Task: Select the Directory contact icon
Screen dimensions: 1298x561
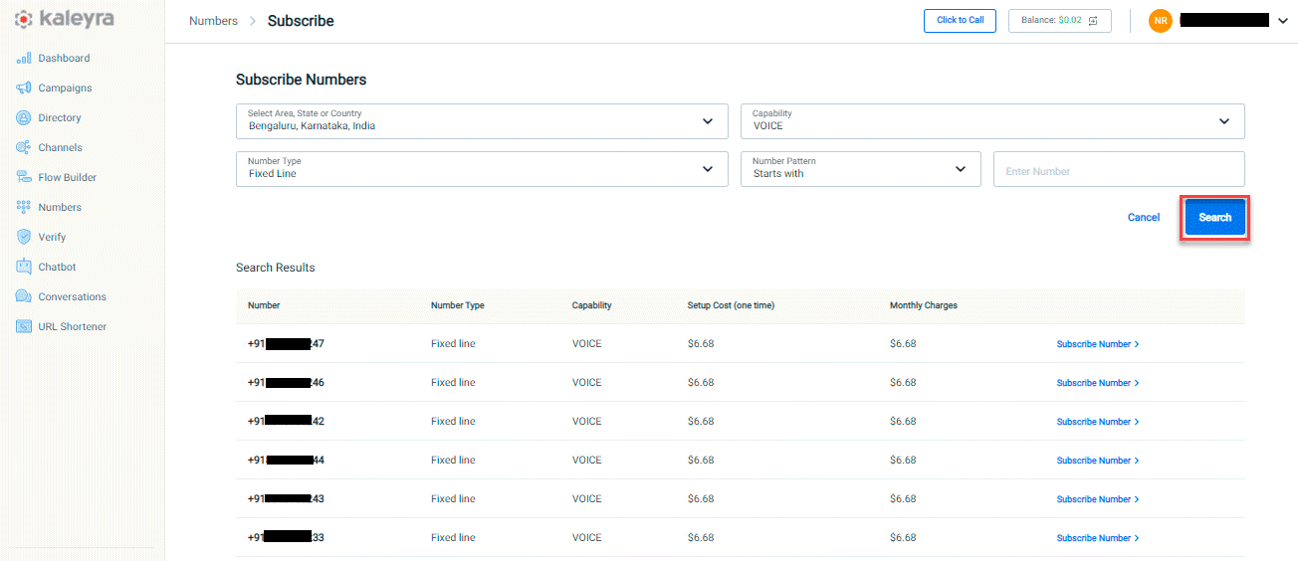Action: 24,117
